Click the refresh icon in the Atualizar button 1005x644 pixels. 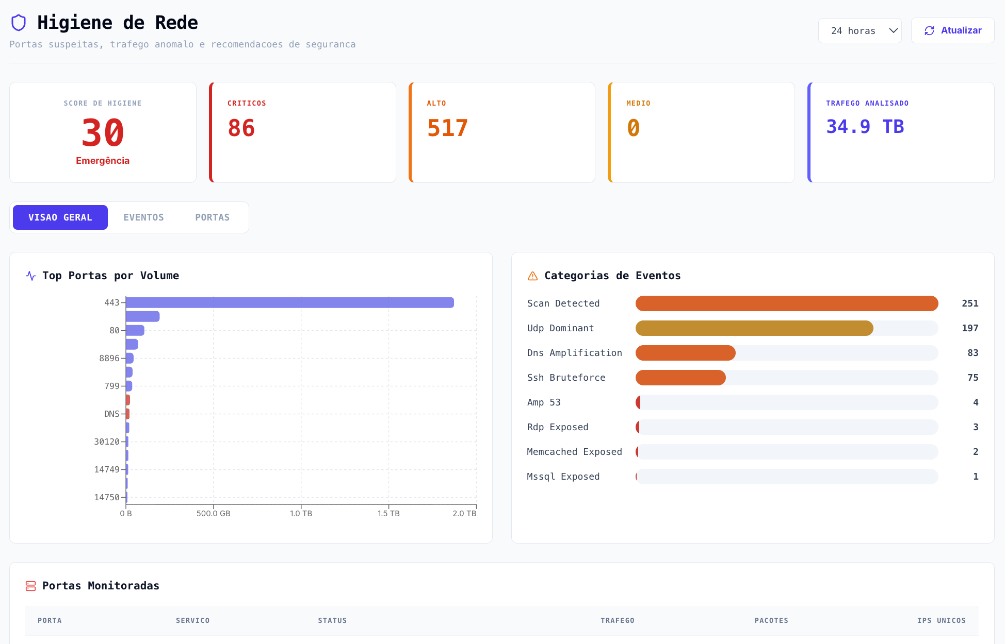pyautogui.click(x=930, y=30)
